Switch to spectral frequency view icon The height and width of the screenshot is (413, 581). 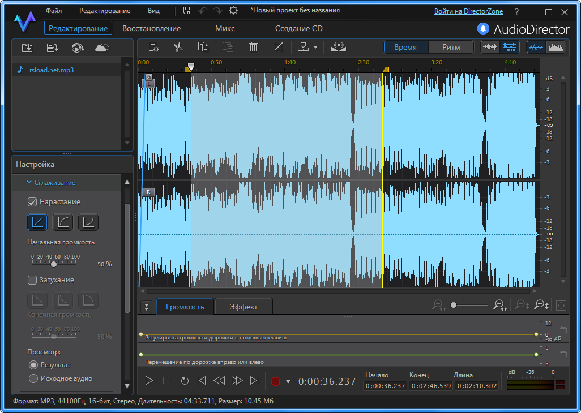[556, 48]
